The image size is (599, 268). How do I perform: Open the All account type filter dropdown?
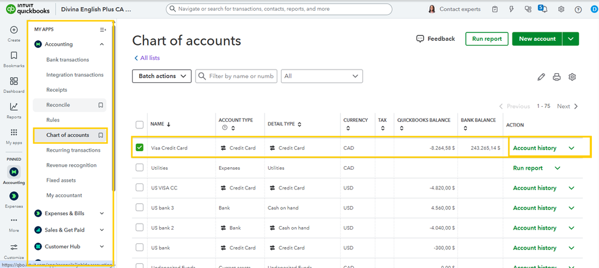pyautogui.click(x=322, y=76)
